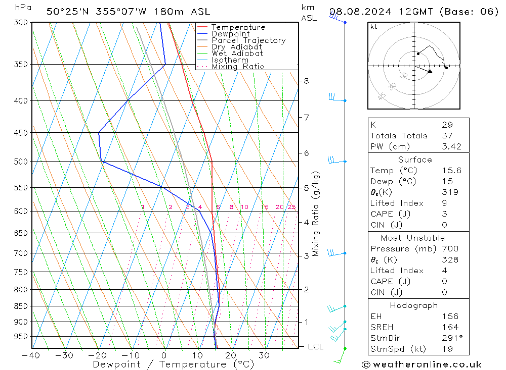
Task: Click the Most Unstable Lifted Index value 4
Action: pos(444,271)
